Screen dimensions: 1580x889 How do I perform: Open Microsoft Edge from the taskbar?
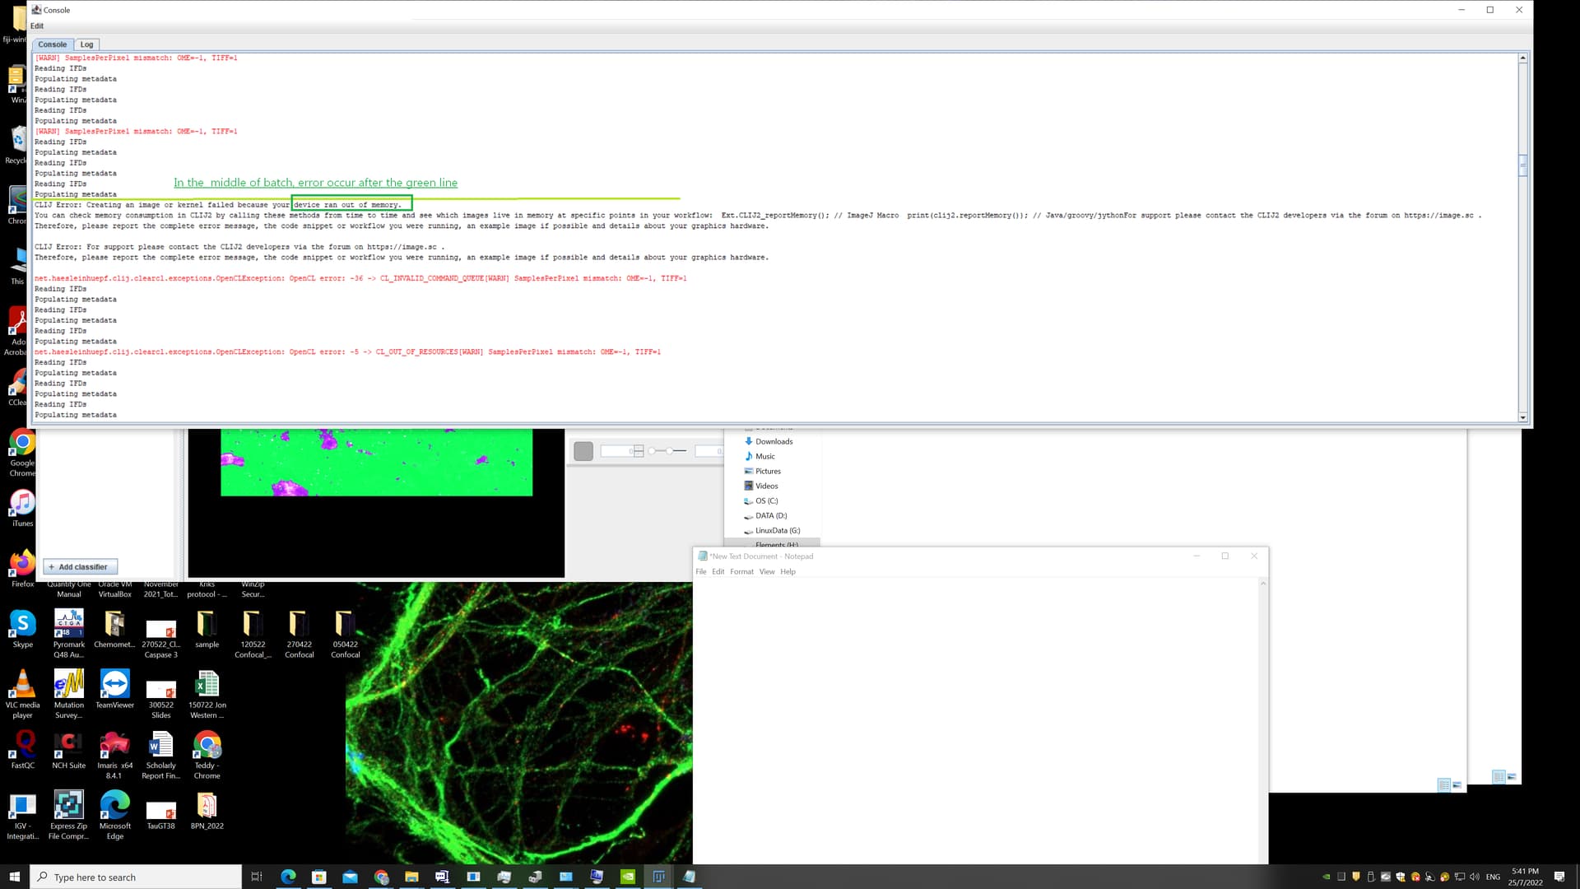pos(288,877)
